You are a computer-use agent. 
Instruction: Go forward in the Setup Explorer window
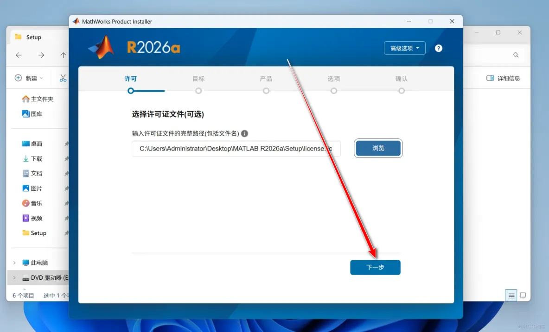[x=41, y=55]
